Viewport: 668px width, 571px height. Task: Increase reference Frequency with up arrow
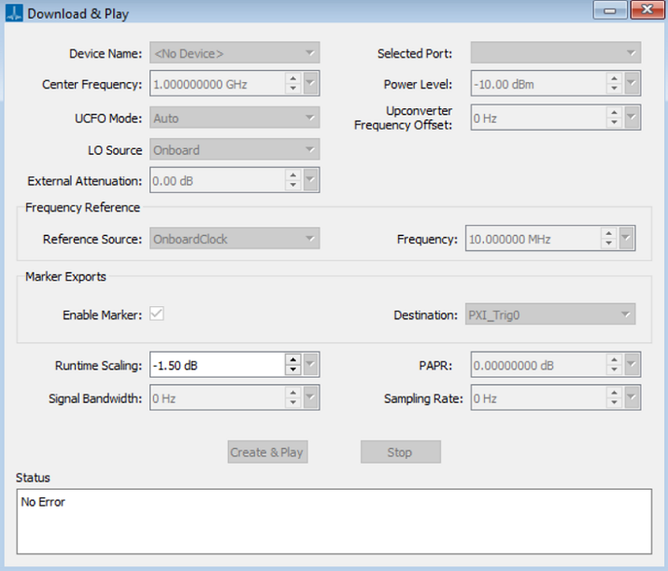pyautogui.click(x=609, y=233)
